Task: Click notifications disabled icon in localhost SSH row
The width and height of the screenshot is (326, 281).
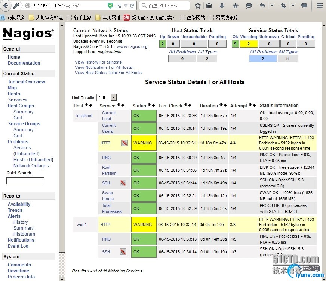Action: 123,183
